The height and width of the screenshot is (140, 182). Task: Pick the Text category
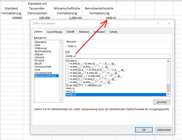(x=46, y=70)
